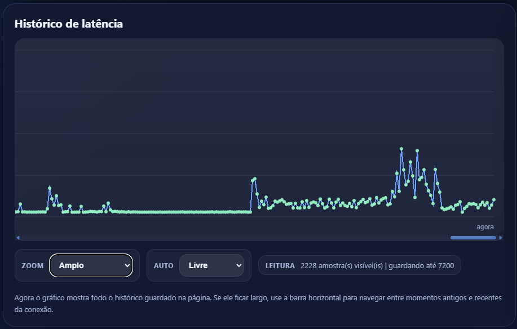This screenshot has width=517, height=329.
Task: Click the 'agora' label on the chart
Action: pos(485,227)
